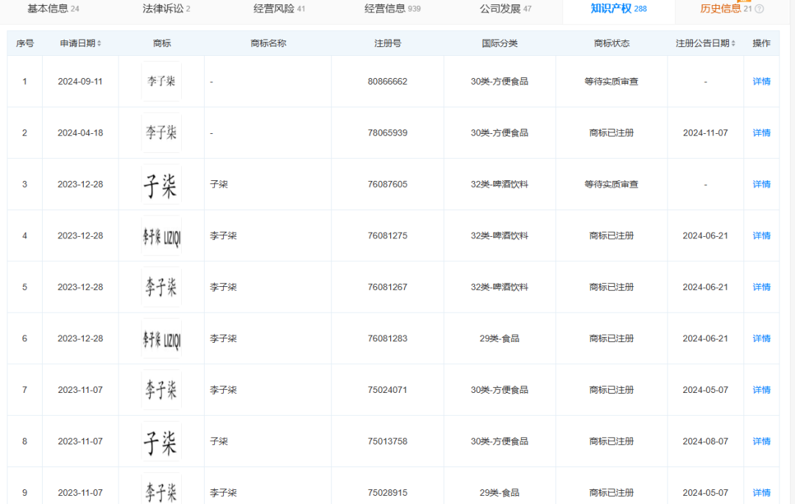This screenshot has height=504, width=795.
Task: Switch to 基本信息 tab
Action: pos(53,9)
